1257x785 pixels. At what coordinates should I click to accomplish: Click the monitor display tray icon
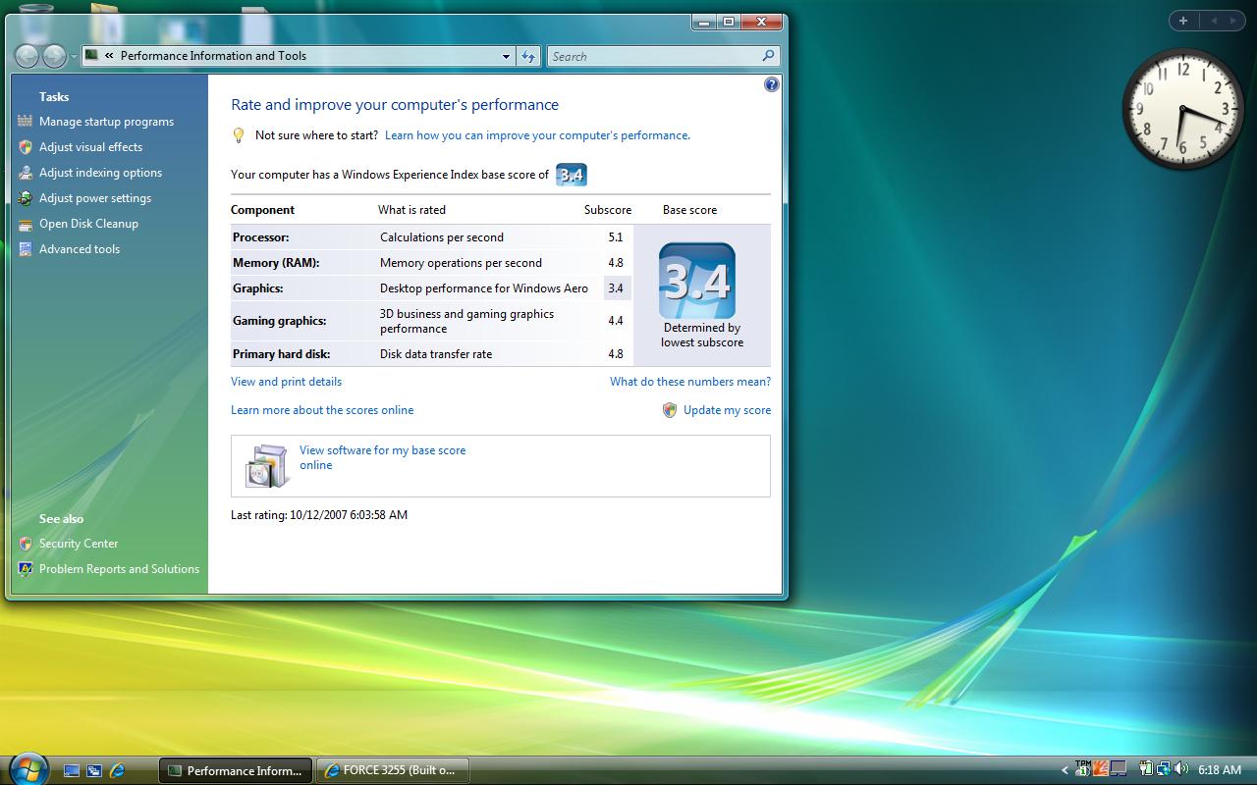click(x=1119, y=769)
